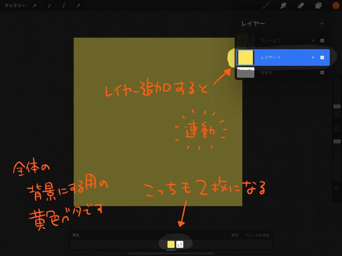The height and width of the screenshot is (256, 342).
Task: Click the yellow レイヤー 1 thumbnail
Action: coord(246,57)
